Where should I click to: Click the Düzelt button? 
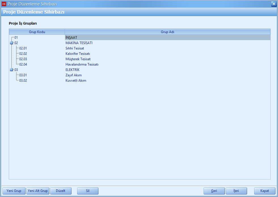[x=61, y=191]
